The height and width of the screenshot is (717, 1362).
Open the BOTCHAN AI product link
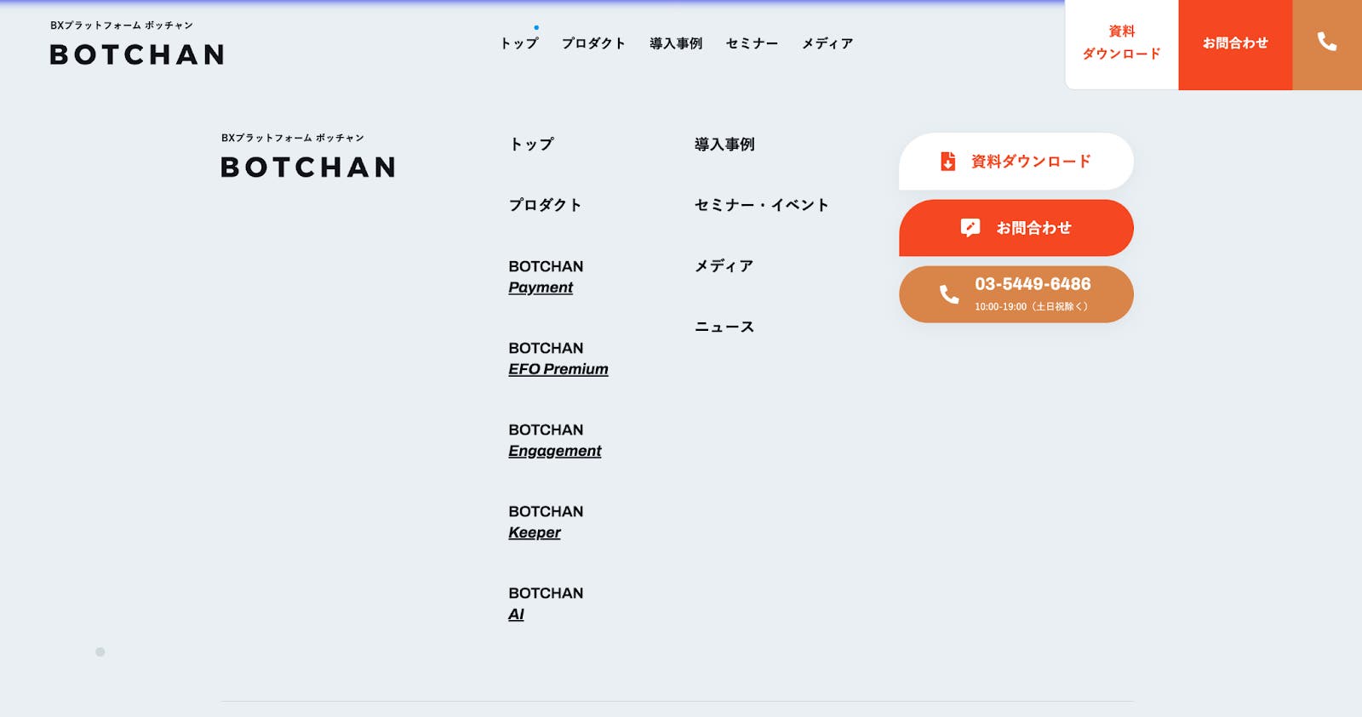point(546,603)
